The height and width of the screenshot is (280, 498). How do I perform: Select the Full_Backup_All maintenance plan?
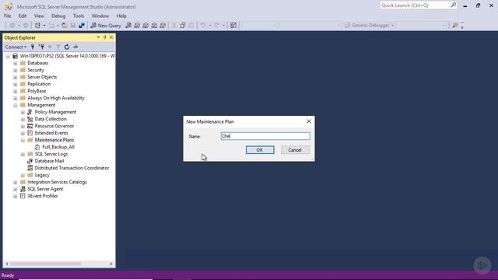pos(58,147)
